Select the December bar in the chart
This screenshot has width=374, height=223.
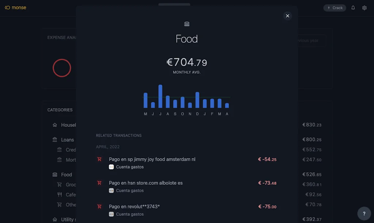tap(197, 100)
